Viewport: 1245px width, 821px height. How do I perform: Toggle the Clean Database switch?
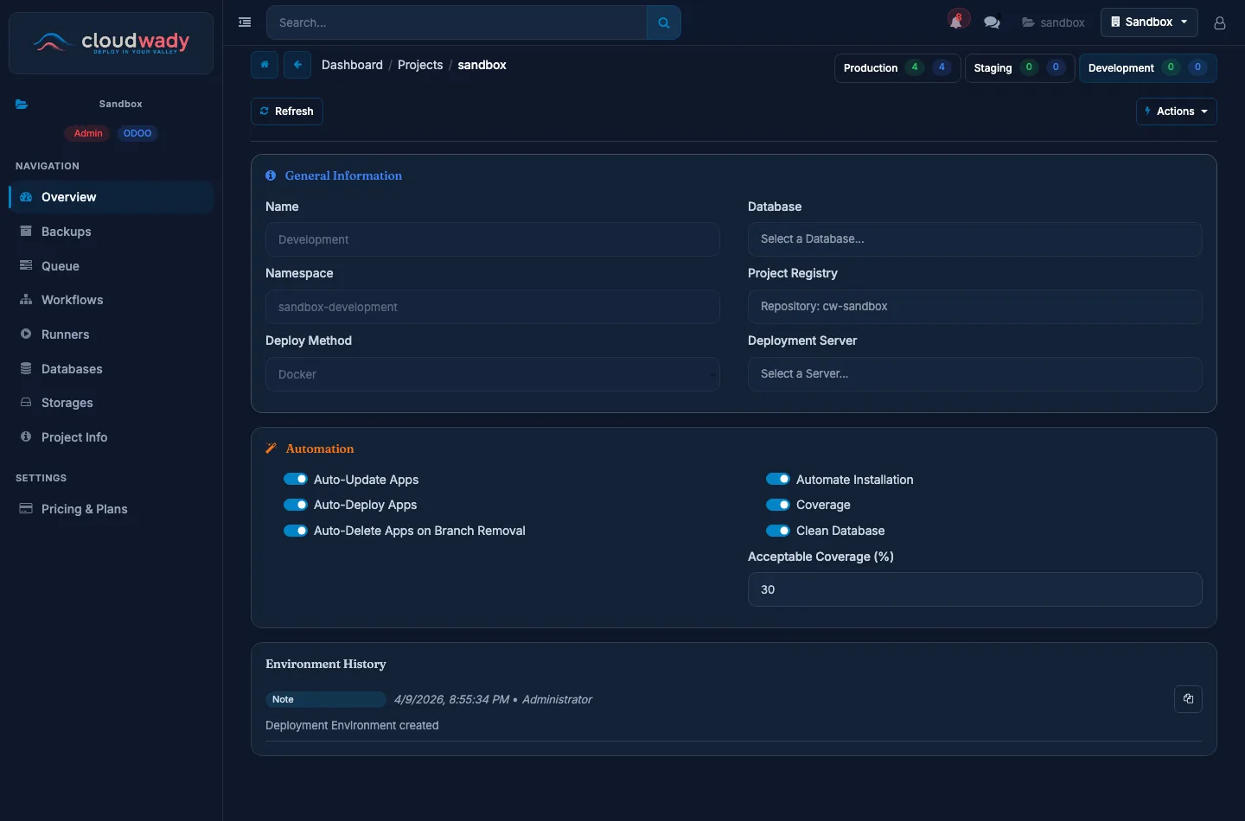pyautogui.click(x=778, y=531)
